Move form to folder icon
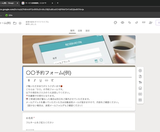The height and width of the screenshot is (132, 160). (15, 23)
